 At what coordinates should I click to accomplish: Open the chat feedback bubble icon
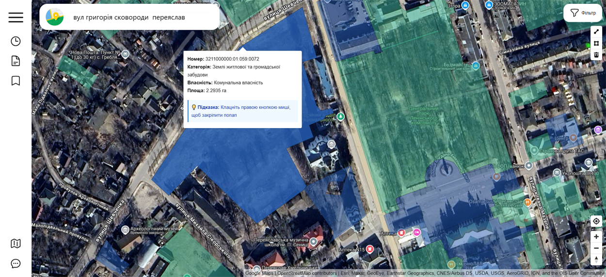click(16, 263)
